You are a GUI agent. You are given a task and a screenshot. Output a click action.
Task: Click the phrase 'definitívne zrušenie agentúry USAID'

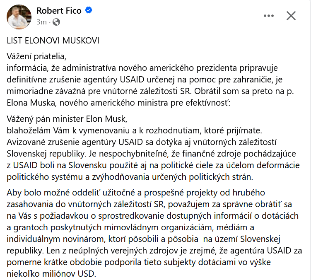75,80
